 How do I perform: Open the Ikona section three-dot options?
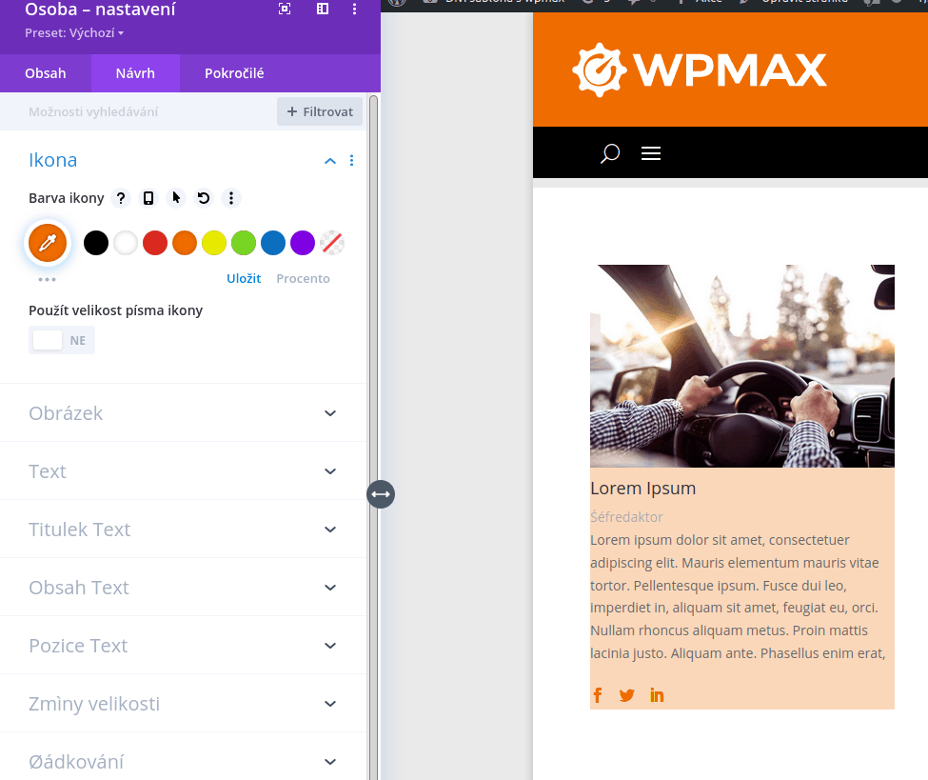click(x=351, y=161)
